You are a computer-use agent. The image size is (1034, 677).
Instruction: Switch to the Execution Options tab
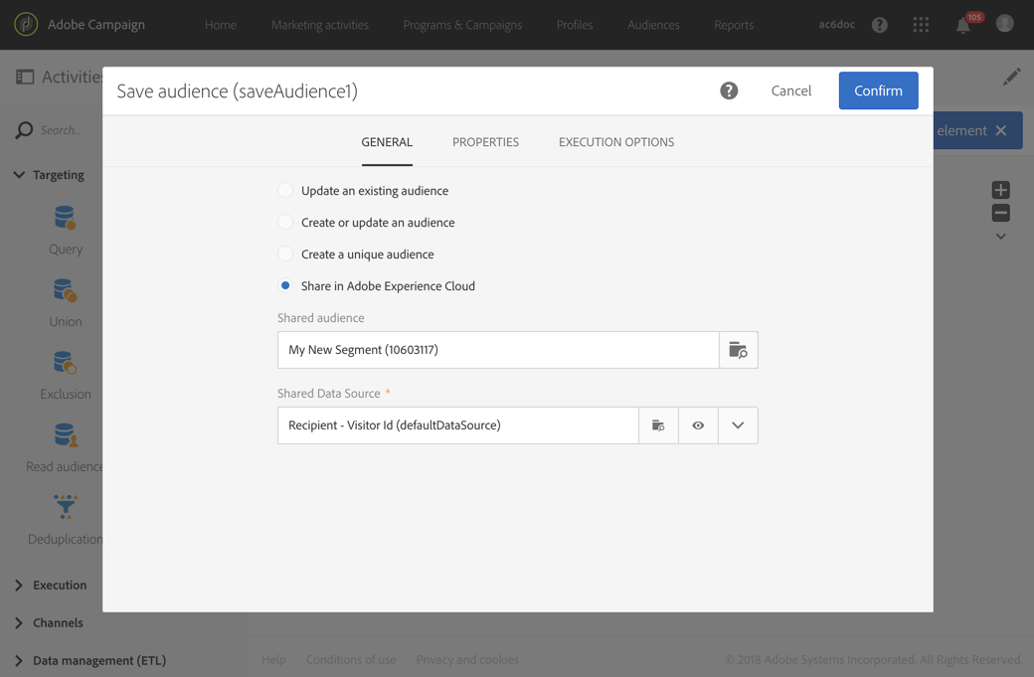(615, 142)
